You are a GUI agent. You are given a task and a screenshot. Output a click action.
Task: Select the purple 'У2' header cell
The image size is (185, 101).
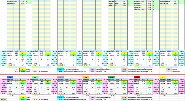(61, 77)
